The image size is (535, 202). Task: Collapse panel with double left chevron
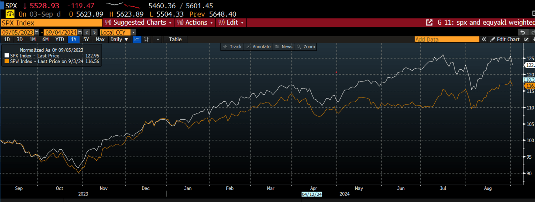pos(484,40)
